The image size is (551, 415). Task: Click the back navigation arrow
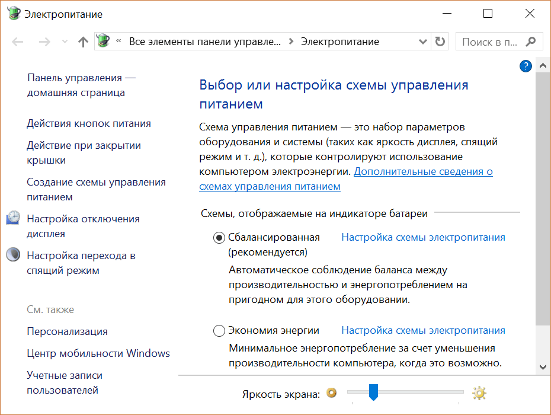click(18, 41)
